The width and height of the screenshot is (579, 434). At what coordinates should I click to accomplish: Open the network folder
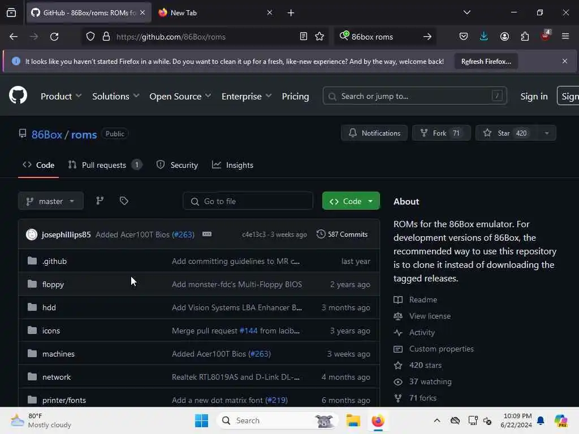pos(57,377)
